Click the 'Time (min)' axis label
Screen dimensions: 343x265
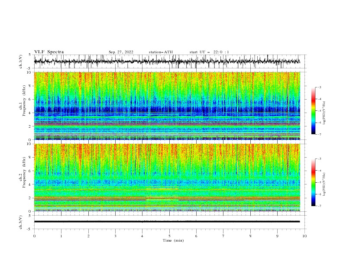[173, 240]
